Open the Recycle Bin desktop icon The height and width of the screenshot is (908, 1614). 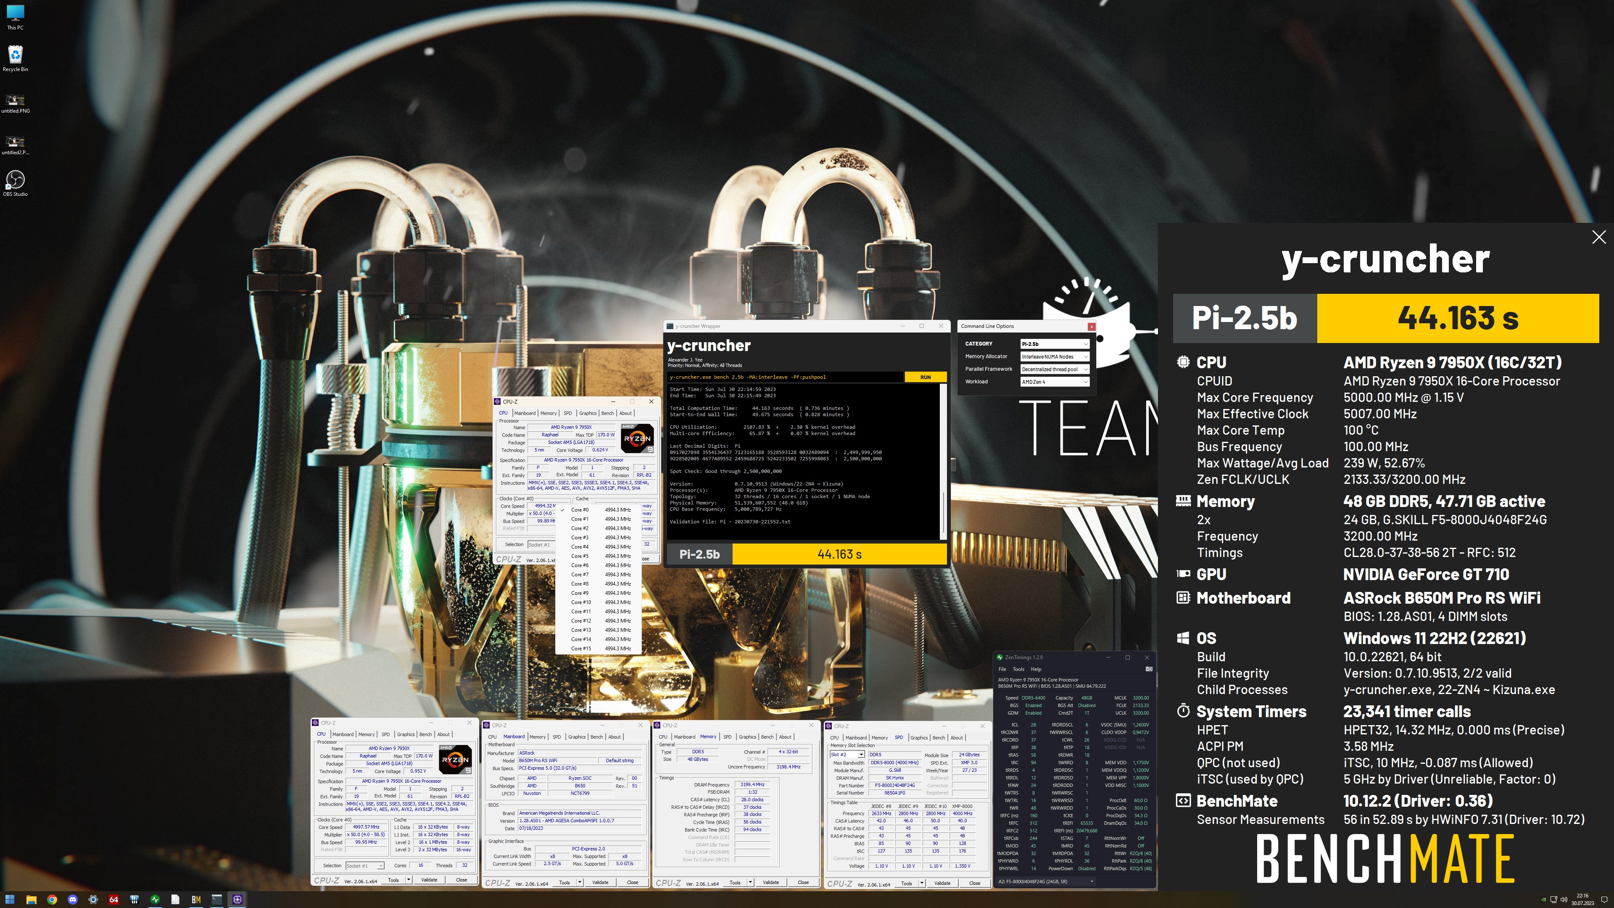pyautogui.click(x=15, y=59)
